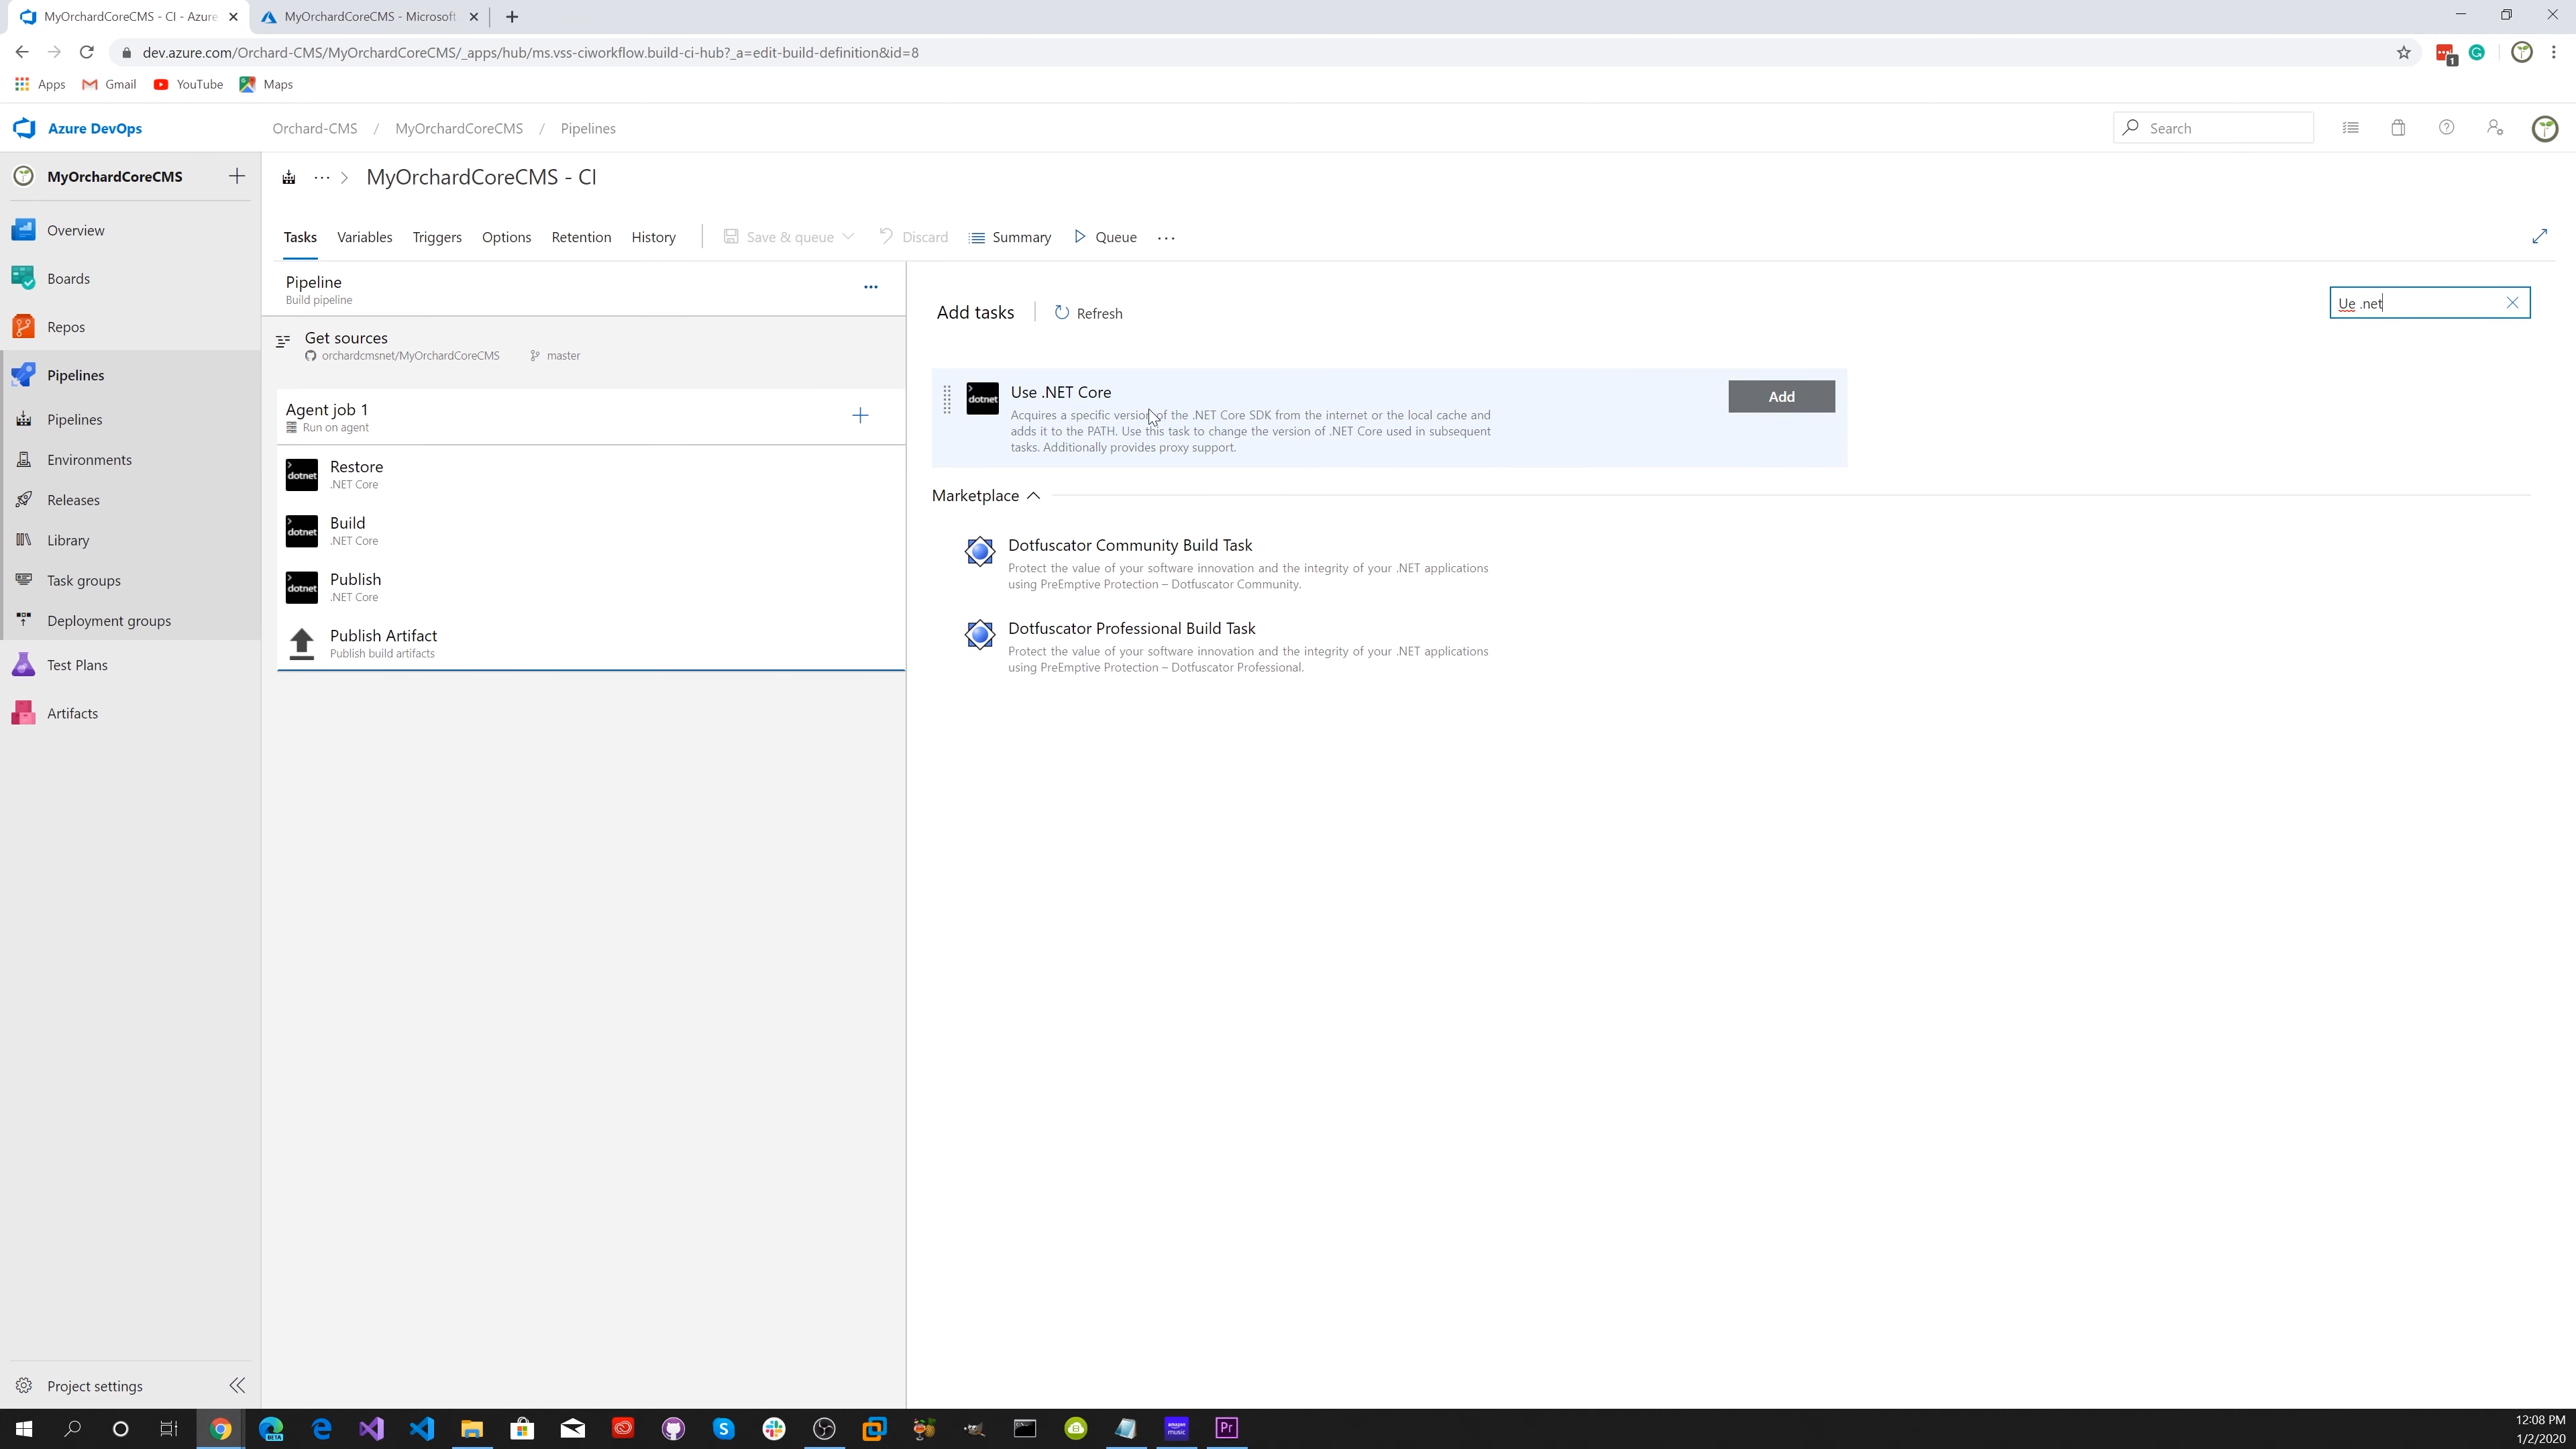
Task: Refresh the Add tasks list
Action: click(1088, 313)
